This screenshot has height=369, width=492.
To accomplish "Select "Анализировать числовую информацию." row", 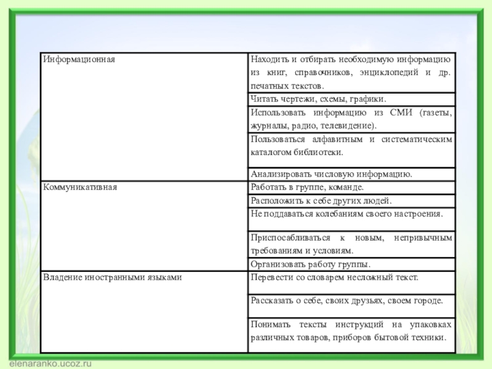I will (351, 174).
